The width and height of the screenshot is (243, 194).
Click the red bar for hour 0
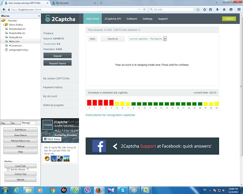coord(89,103)
